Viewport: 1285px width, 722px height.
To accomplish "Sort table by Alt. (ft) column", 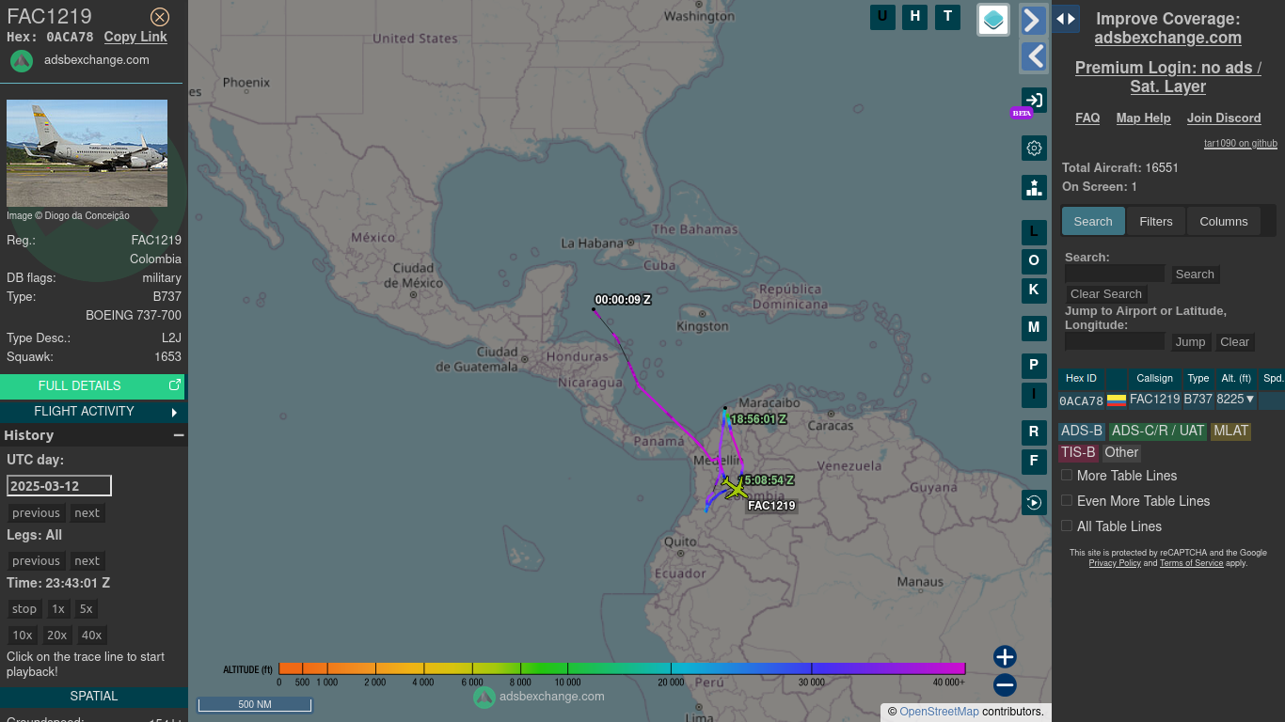I will click(1236, 379).
